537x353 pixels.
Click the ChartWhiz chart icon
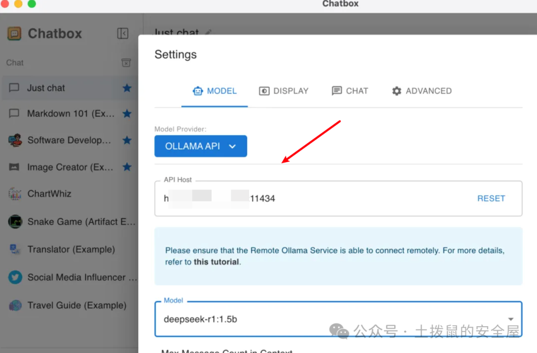tap(15, 193)
